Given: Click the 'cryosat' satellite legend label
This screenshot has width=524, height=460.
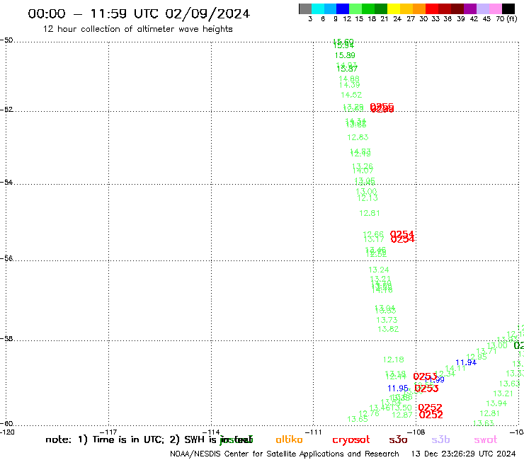Looking at the screenshot, I should coord(351,440).
